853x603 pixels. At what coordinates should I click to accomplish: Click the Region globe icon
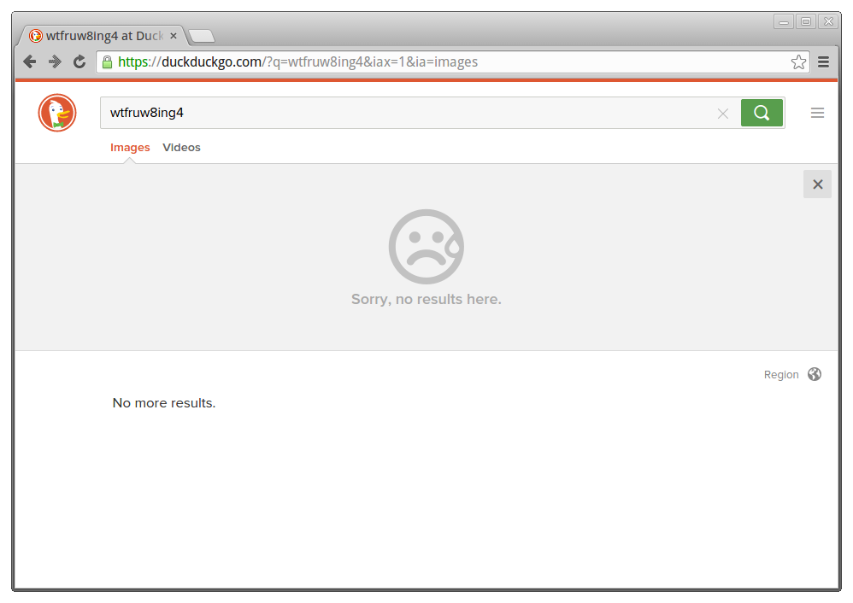click(x=815, y=374)
